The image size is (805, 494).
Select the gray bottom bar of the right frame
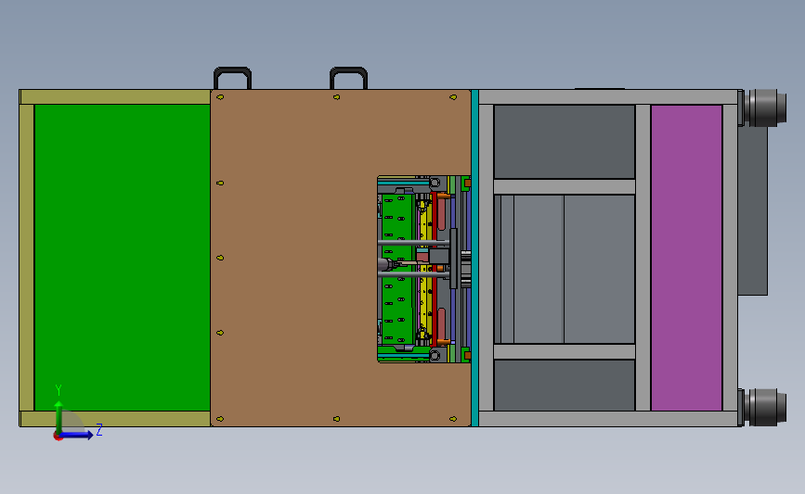coord(608,419)
